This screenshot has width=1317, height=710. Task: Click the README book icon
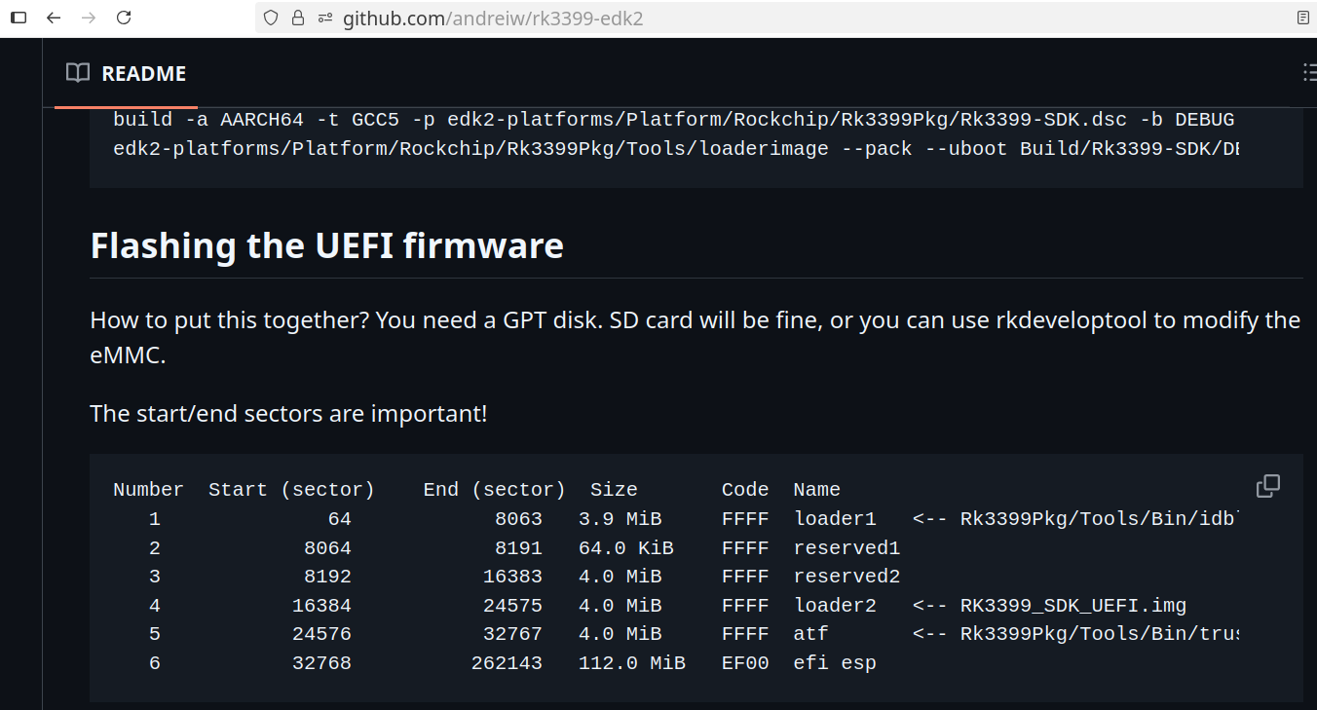[x=77, y=73]
